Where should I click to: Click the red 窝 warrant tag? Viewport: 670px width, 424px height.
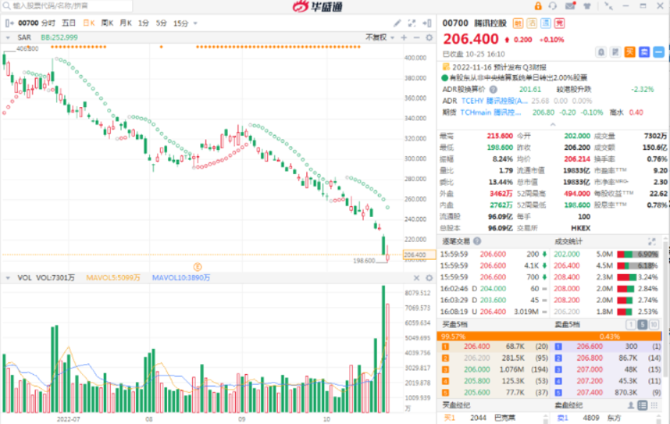(x=559, y=23)
